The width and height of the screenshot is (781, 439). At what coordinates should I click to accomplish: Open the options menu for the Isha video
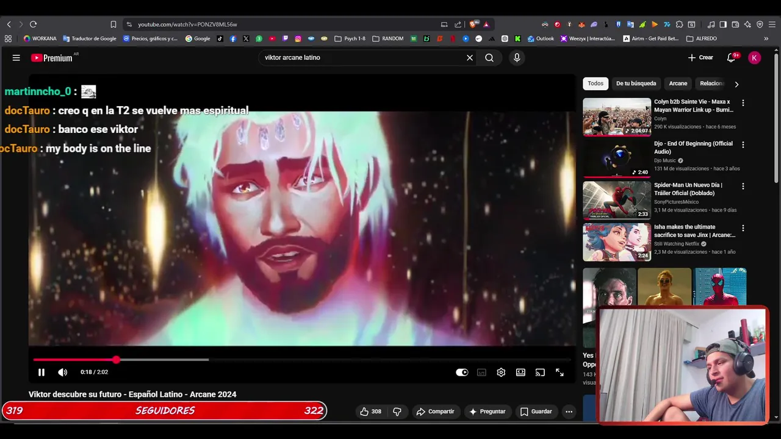click(x=743, y=228)
